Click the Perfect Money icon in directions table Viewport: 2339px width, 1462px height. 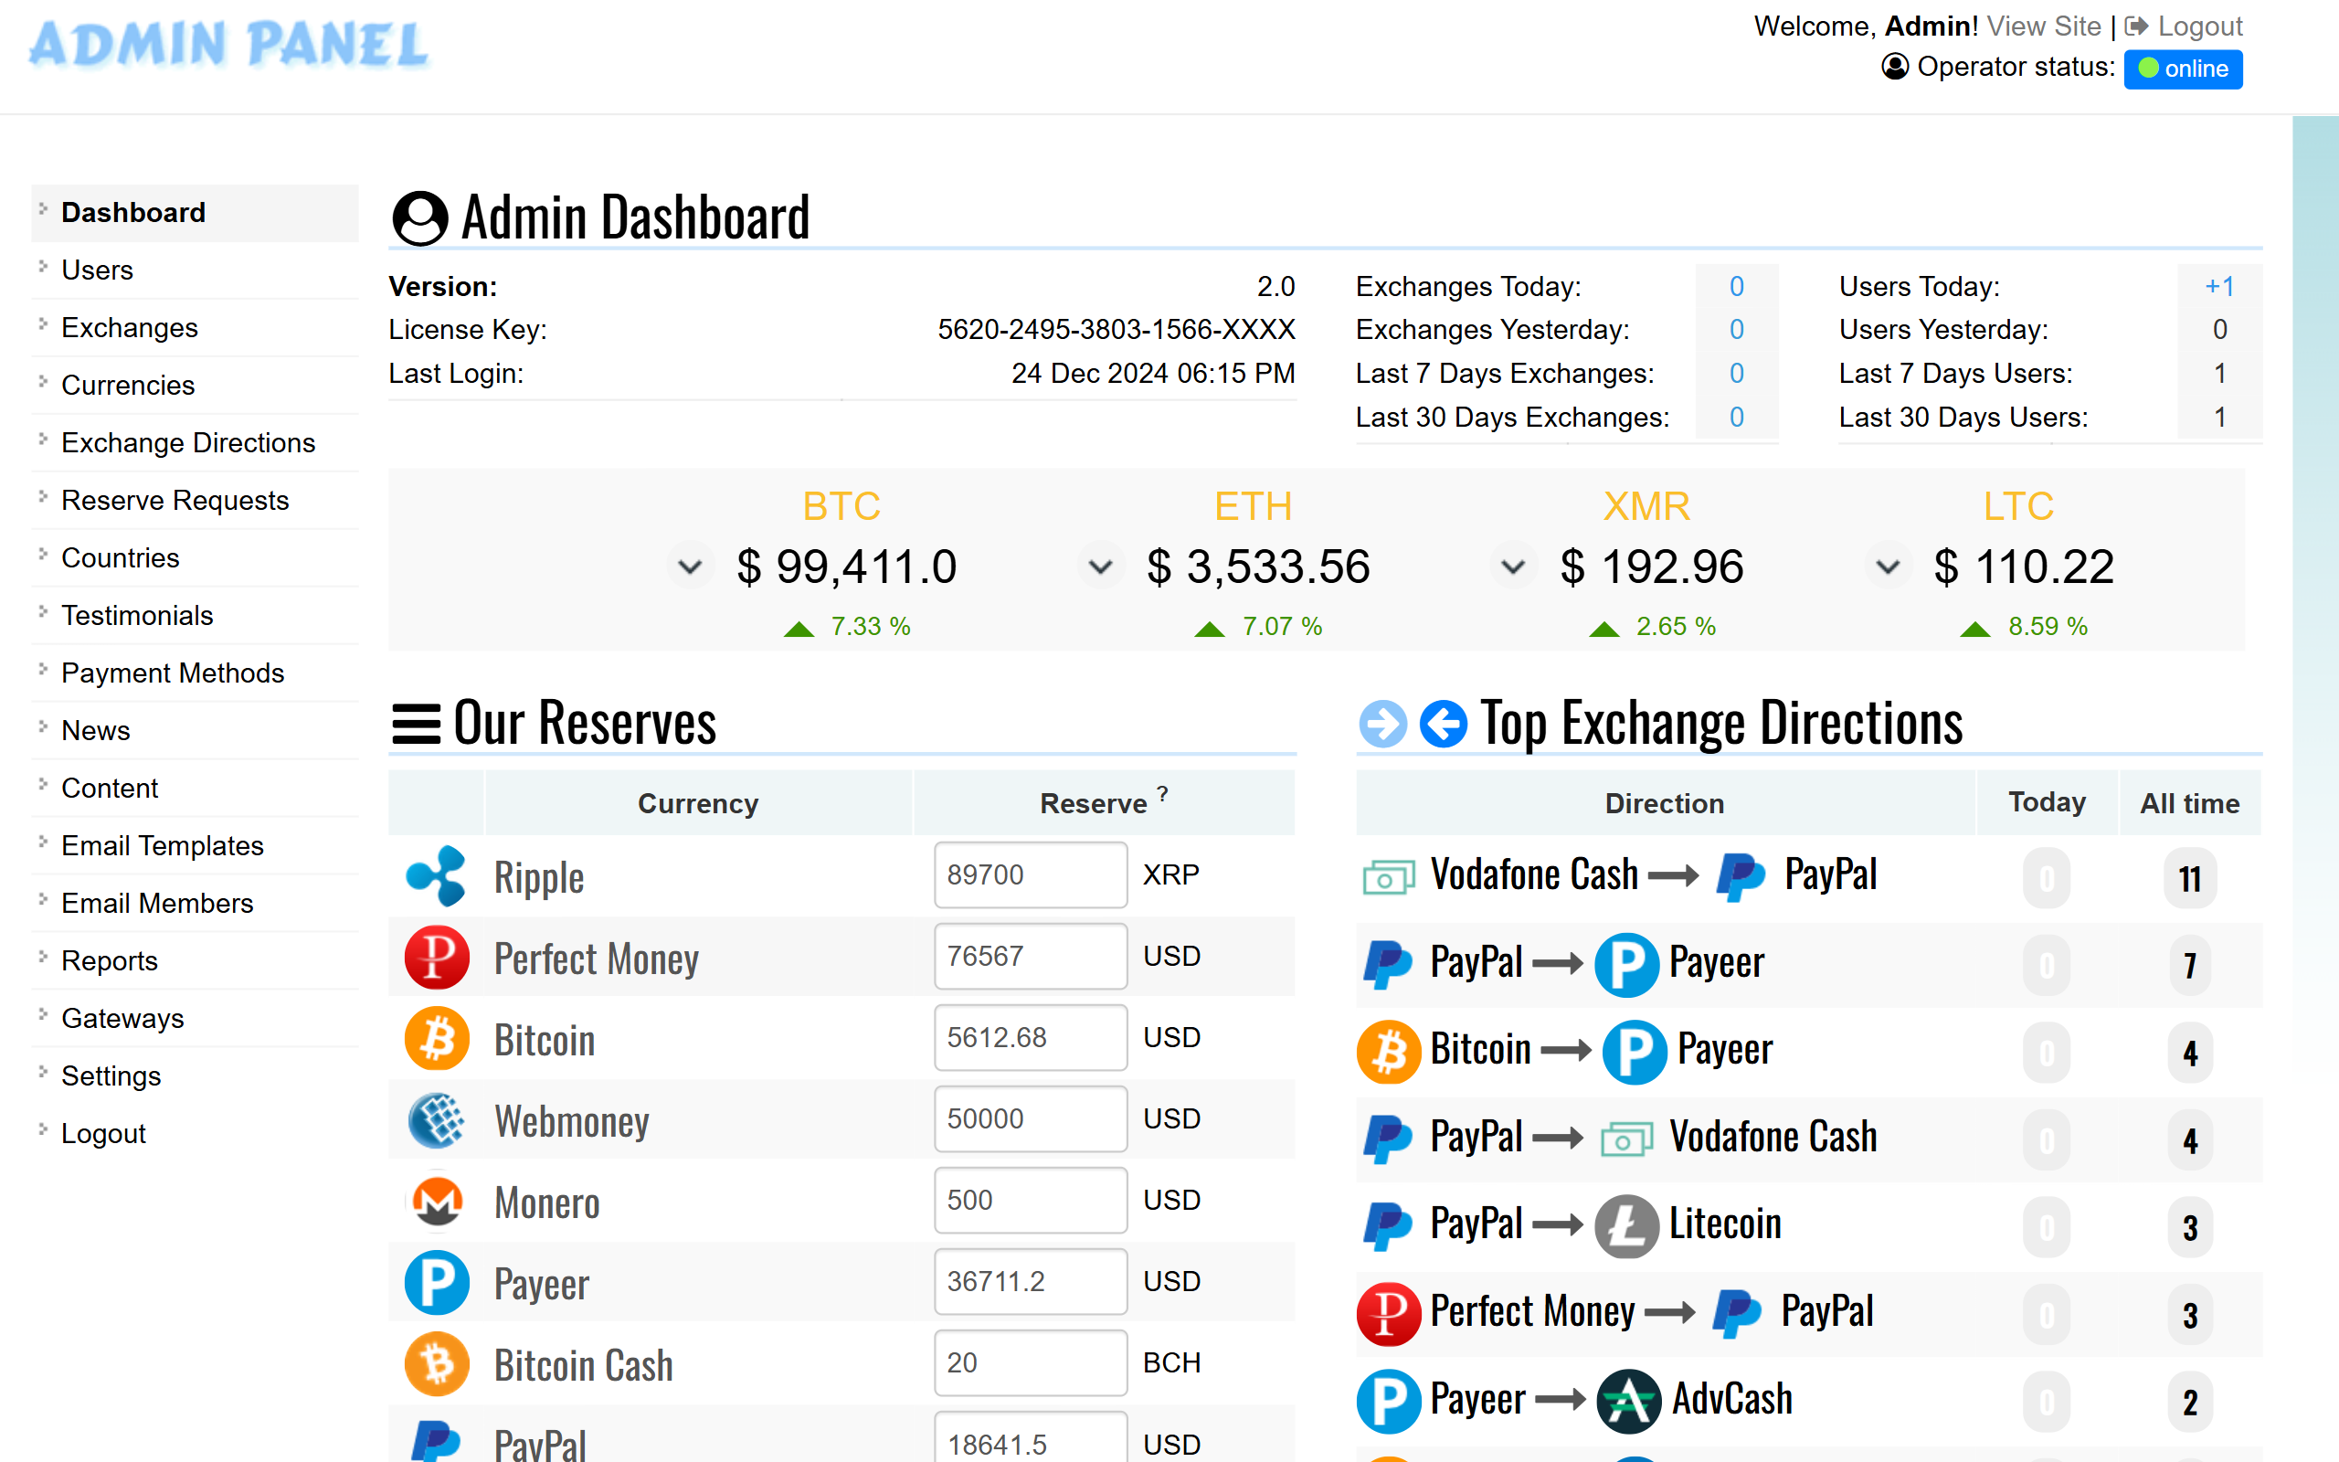coord(1389,1313)
